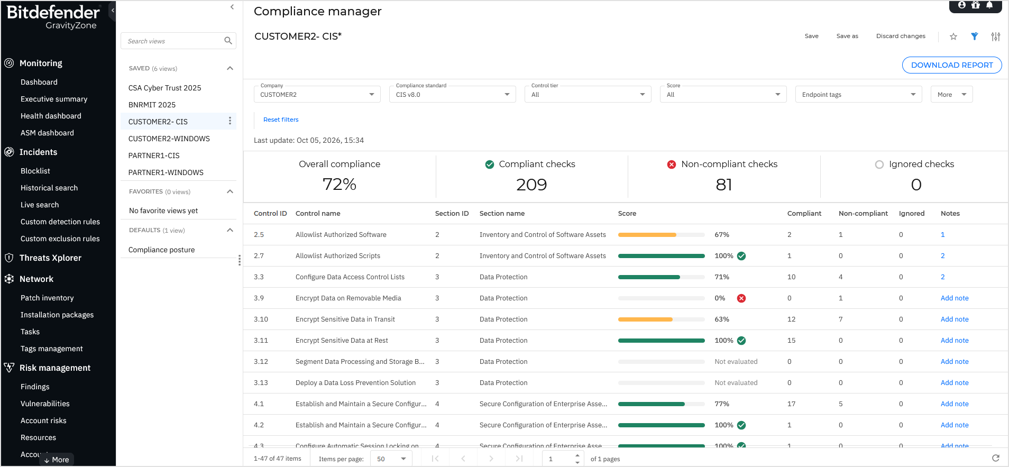1009x467 pixels.
Task: Refresh the compliance table
Action: pyautogui.click(x=996, y=458)
